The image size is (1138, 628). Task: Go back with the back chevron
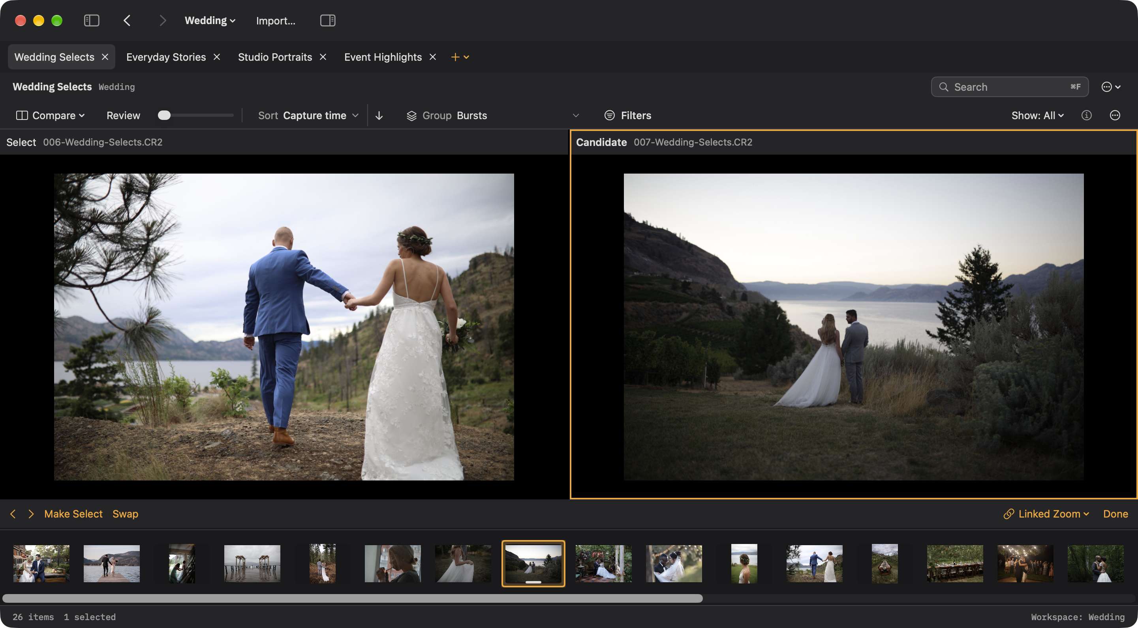(127, 21)
